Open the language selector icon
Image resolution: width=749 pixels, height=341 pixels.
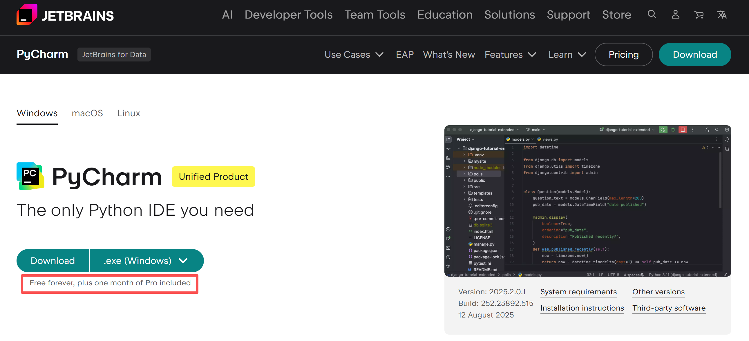[722, 14]
